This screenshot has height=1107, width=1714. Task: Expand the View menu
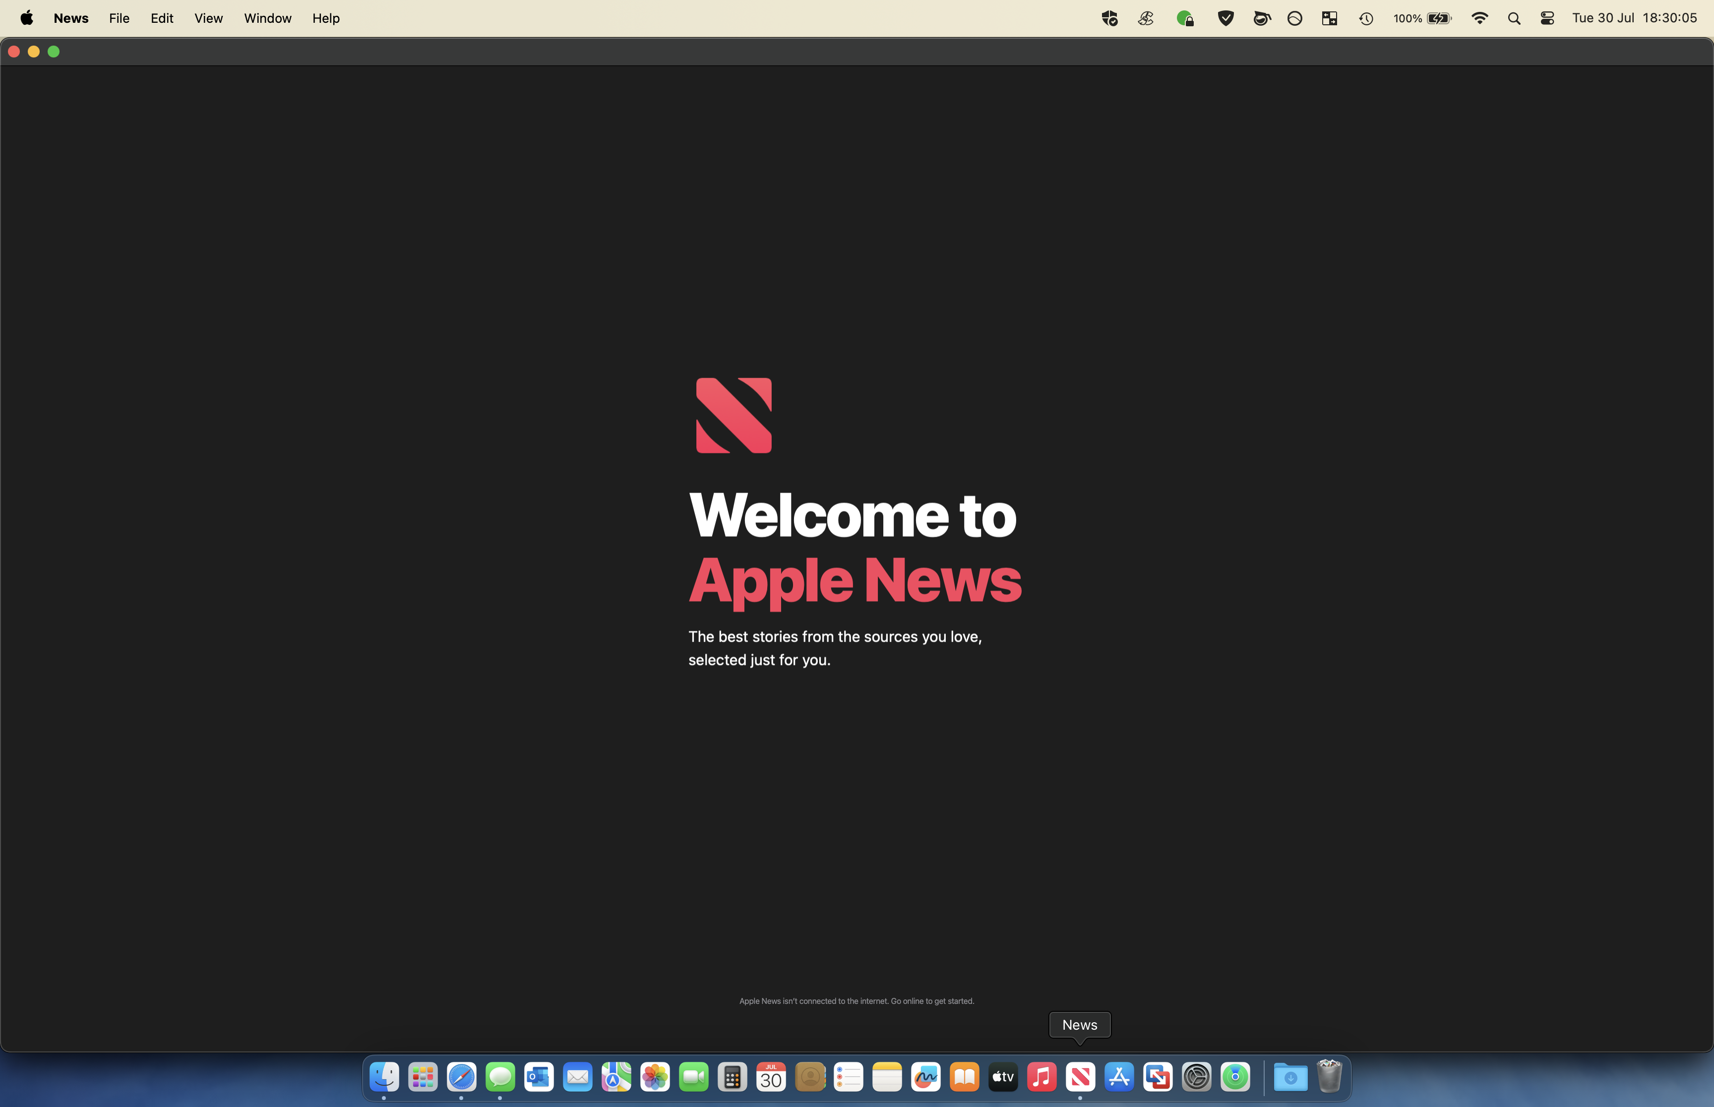pyautogui.click(x=208, y=18)
